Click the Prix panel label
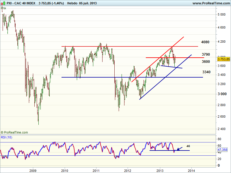The width and height of the screenshot is (231, 173). click(3, 8)
